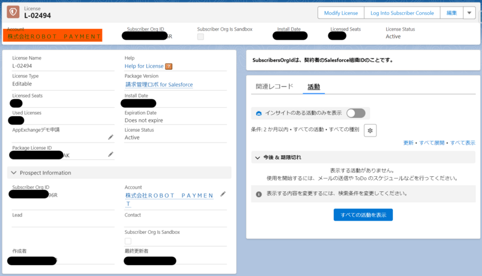Click the empty Lead field

[x=63, y=222]
